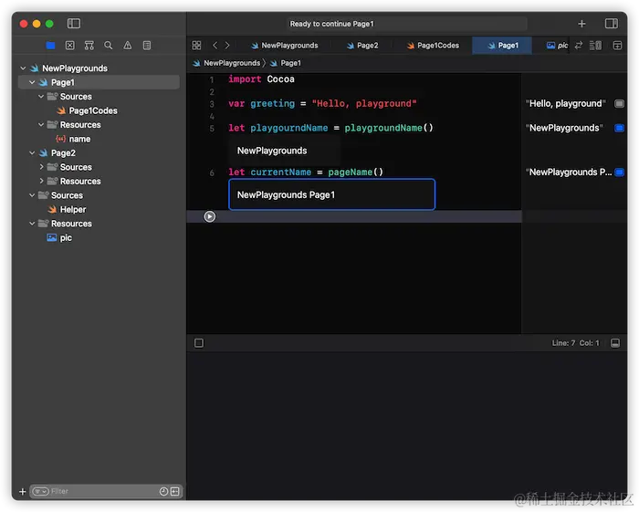Click the editor swap arrows icon
The image size is (639, 512).
click(x=579, y=46)
